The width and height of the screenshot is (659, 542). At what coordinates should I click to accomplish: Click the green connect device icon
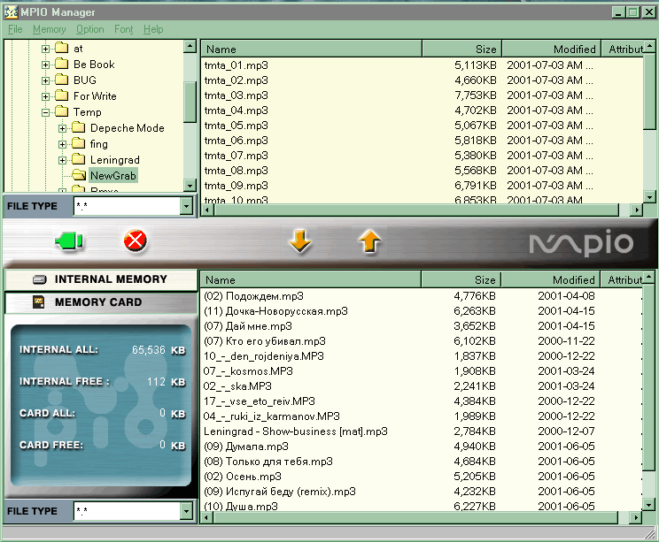pyautogui.click(x=69, y=240)
